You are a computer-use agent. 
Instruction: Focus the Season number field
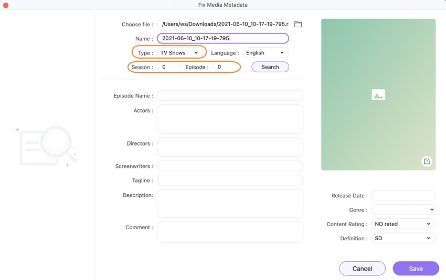tap(169, 67)
